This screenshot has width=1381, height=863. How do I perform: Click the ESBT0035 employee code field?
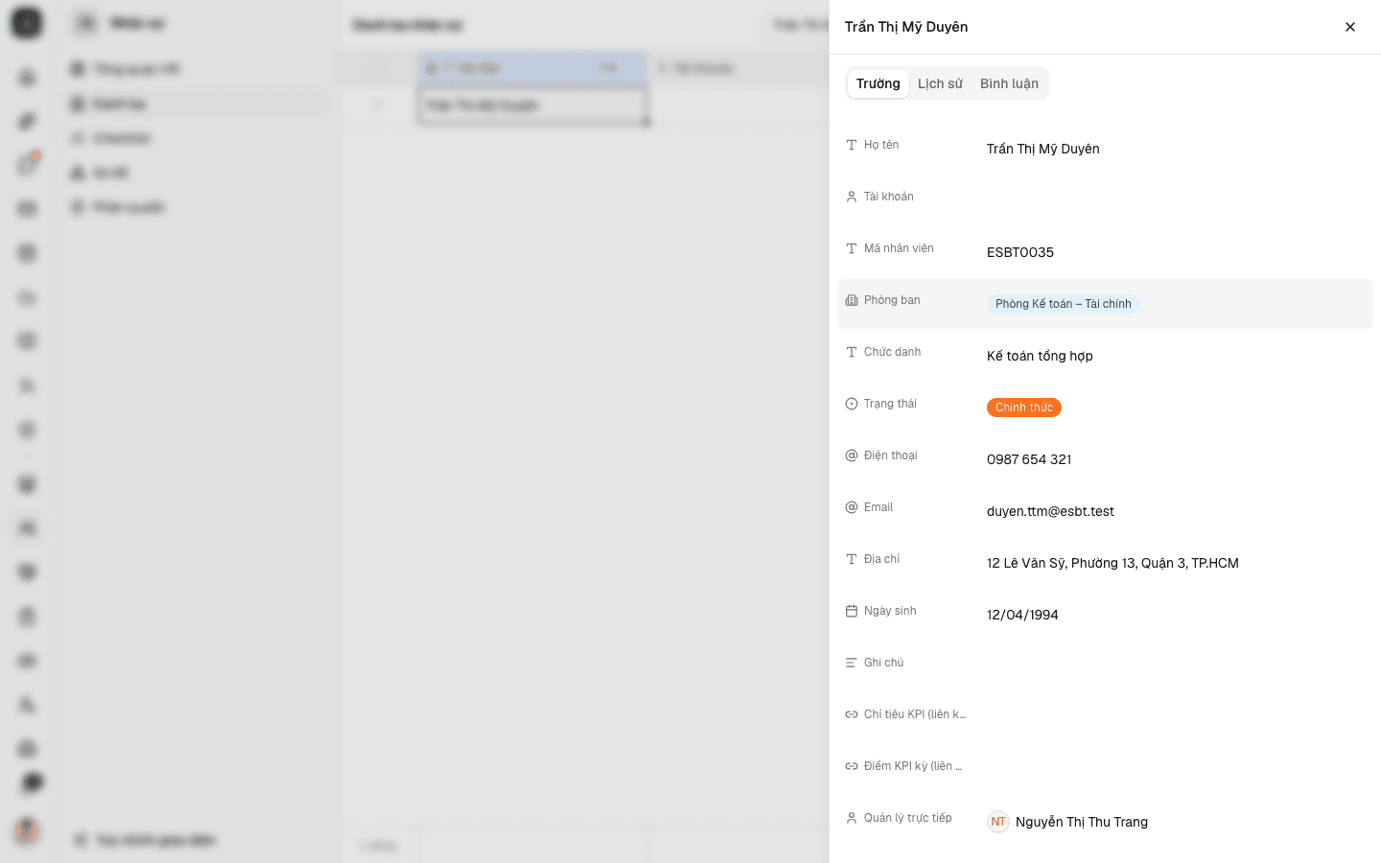point(1176,252)
